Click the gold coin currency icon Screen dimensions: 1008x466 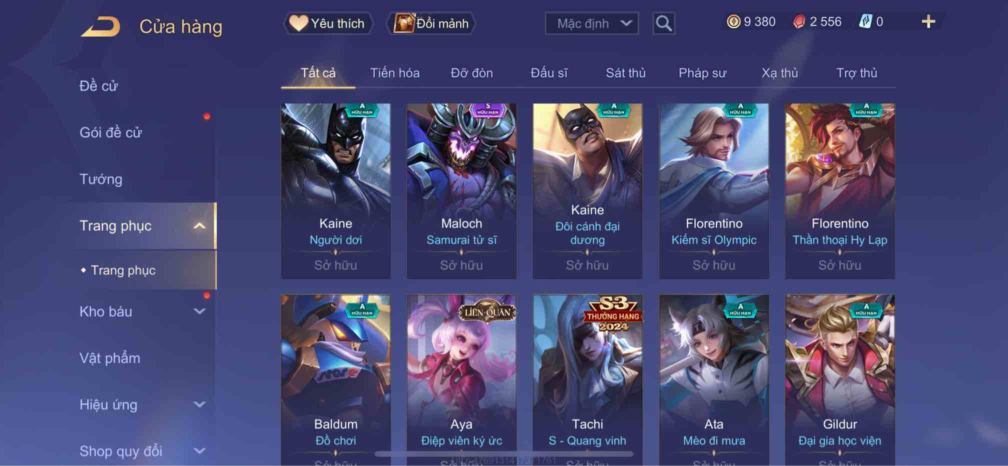pos(733,21)
